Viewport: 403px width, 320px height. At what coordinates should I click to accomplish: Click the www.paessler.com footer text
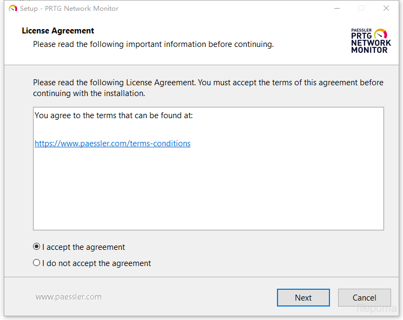click(68, 297)
